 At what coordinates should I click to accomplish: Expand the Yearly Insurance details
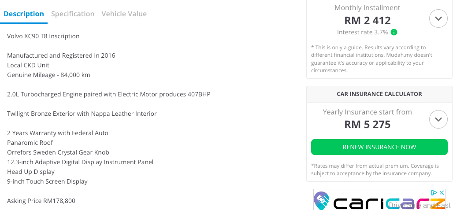[x=438, y=119]
